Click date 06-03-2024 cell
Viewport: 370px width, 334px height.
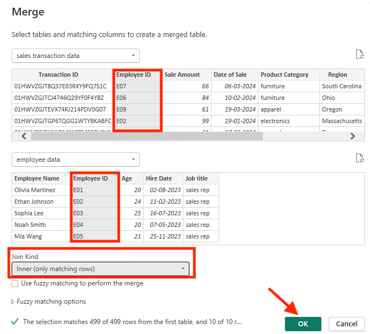(x=235, y=86)
